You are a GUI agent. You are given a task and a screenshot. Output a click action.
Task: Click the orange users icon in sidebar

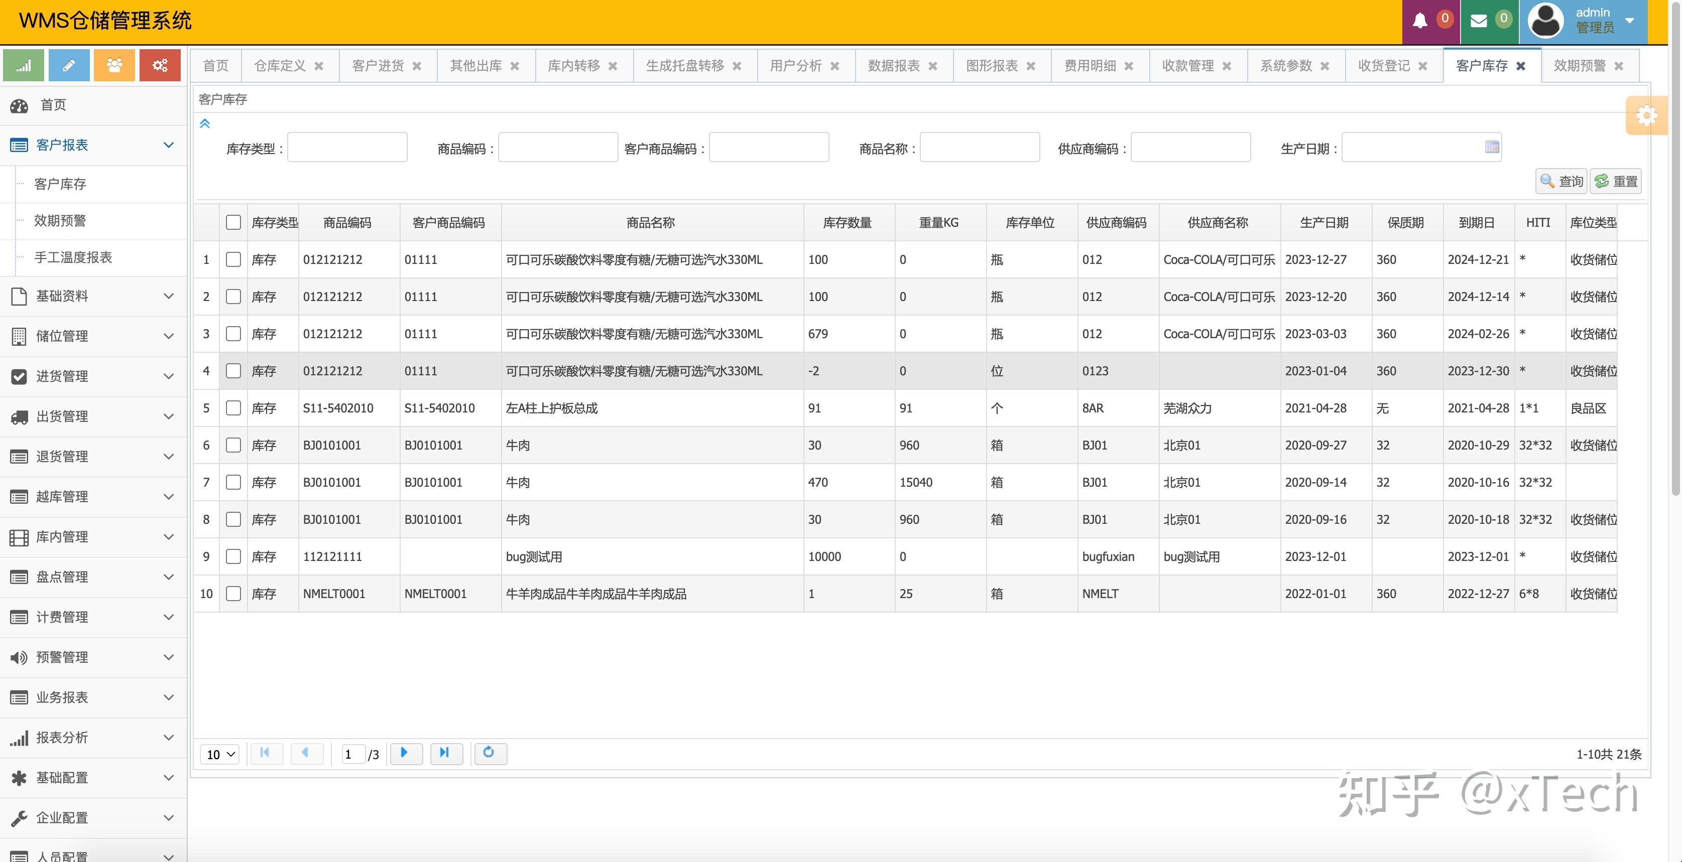[114, 65]
